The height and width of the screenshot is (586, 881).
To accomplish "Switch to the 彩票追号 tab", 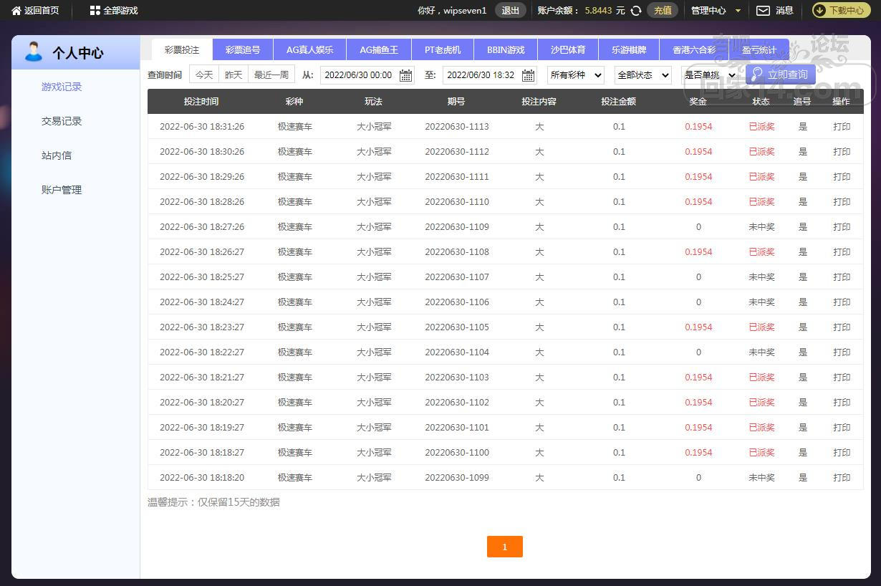I will (x=243, y=50).
